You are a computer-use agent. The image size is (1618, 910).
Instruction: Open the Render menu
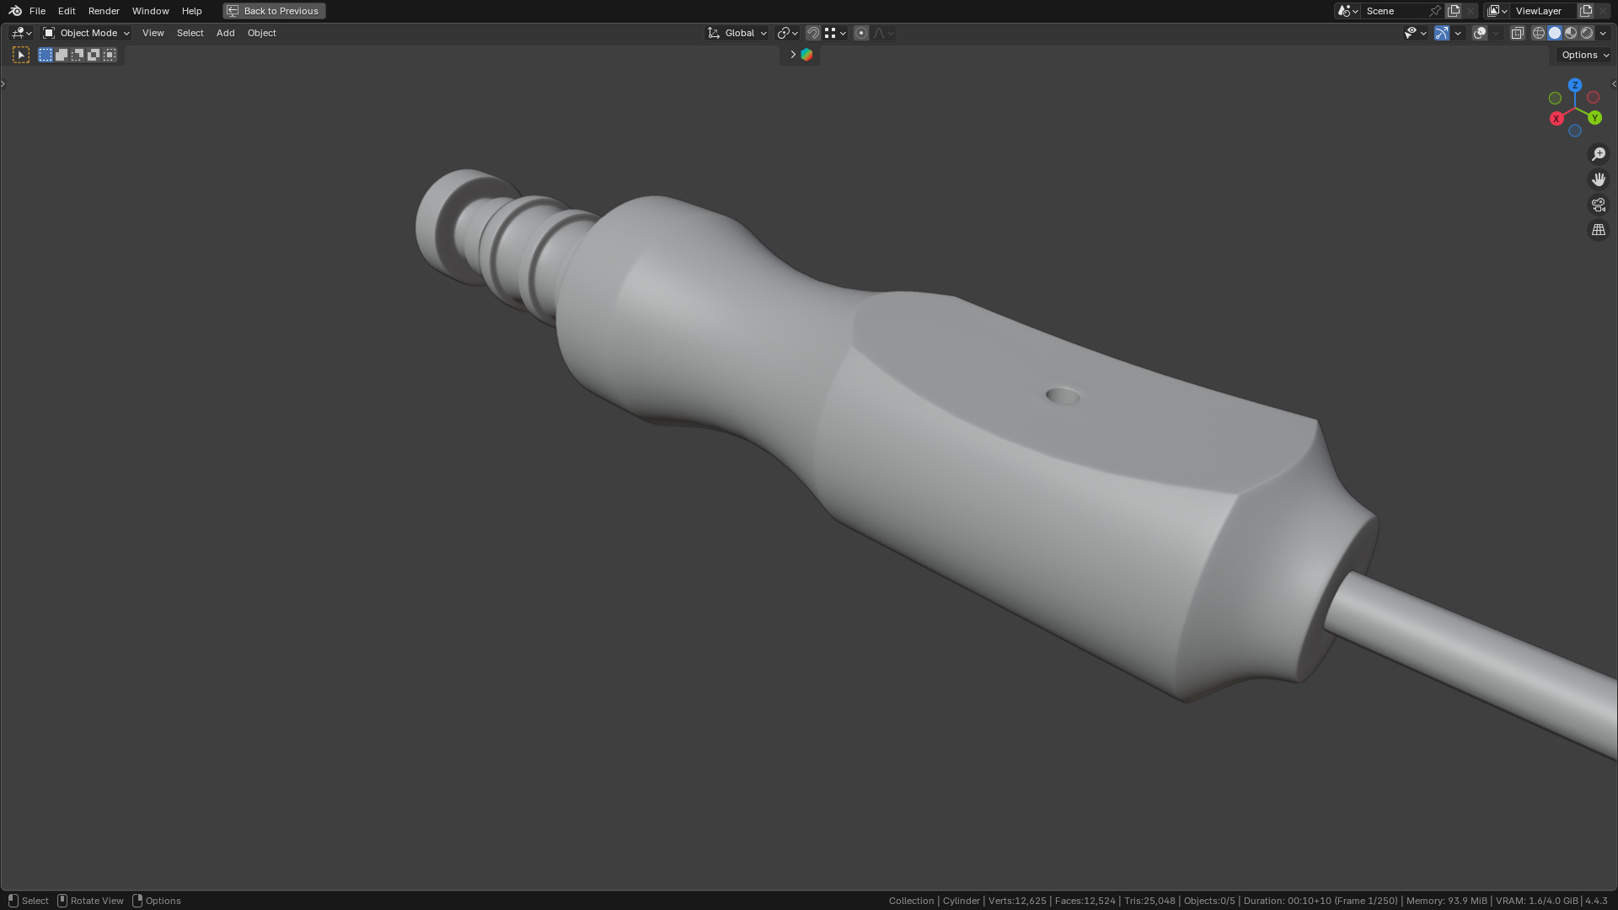point(104,11)
